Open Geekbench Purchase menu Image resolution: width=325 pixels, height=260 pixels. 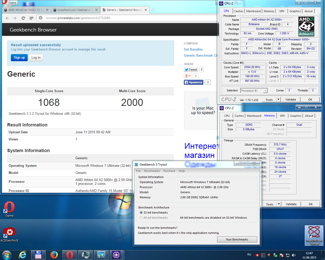click(169, 171)
